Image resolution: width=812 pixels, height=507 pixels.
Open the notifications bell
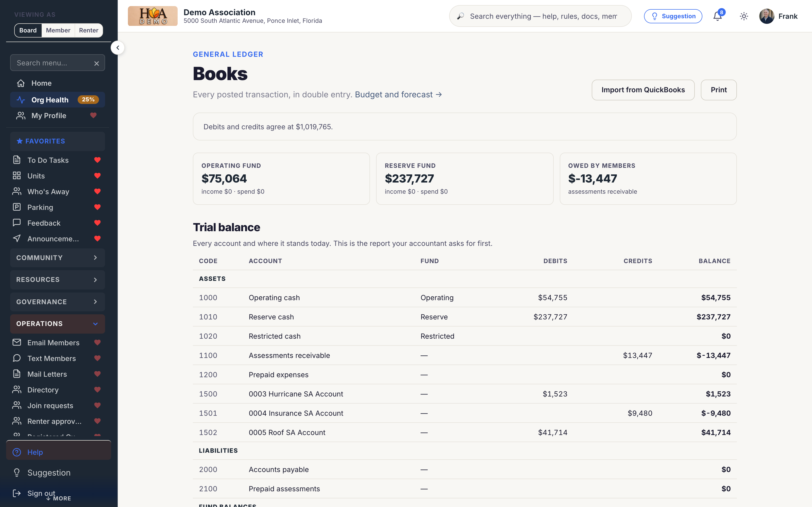(x=717, y=16)
